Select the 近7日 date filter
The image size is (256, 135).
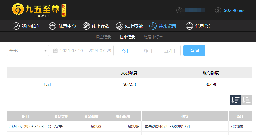pyautogui.click(x=170, y=51)
